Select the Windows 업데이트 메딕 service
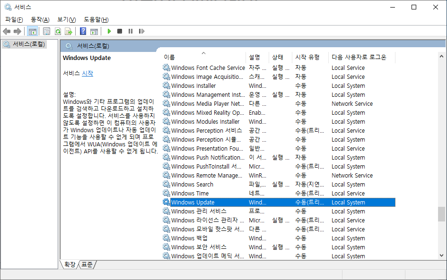 pos(279,256)
